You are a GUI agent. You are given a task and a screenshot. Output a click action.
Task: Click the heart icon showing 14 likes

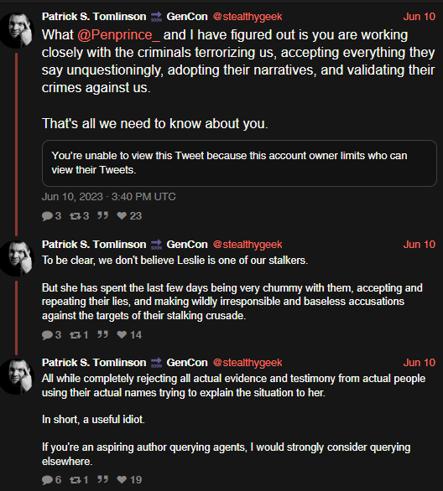[x=122, y=335]
